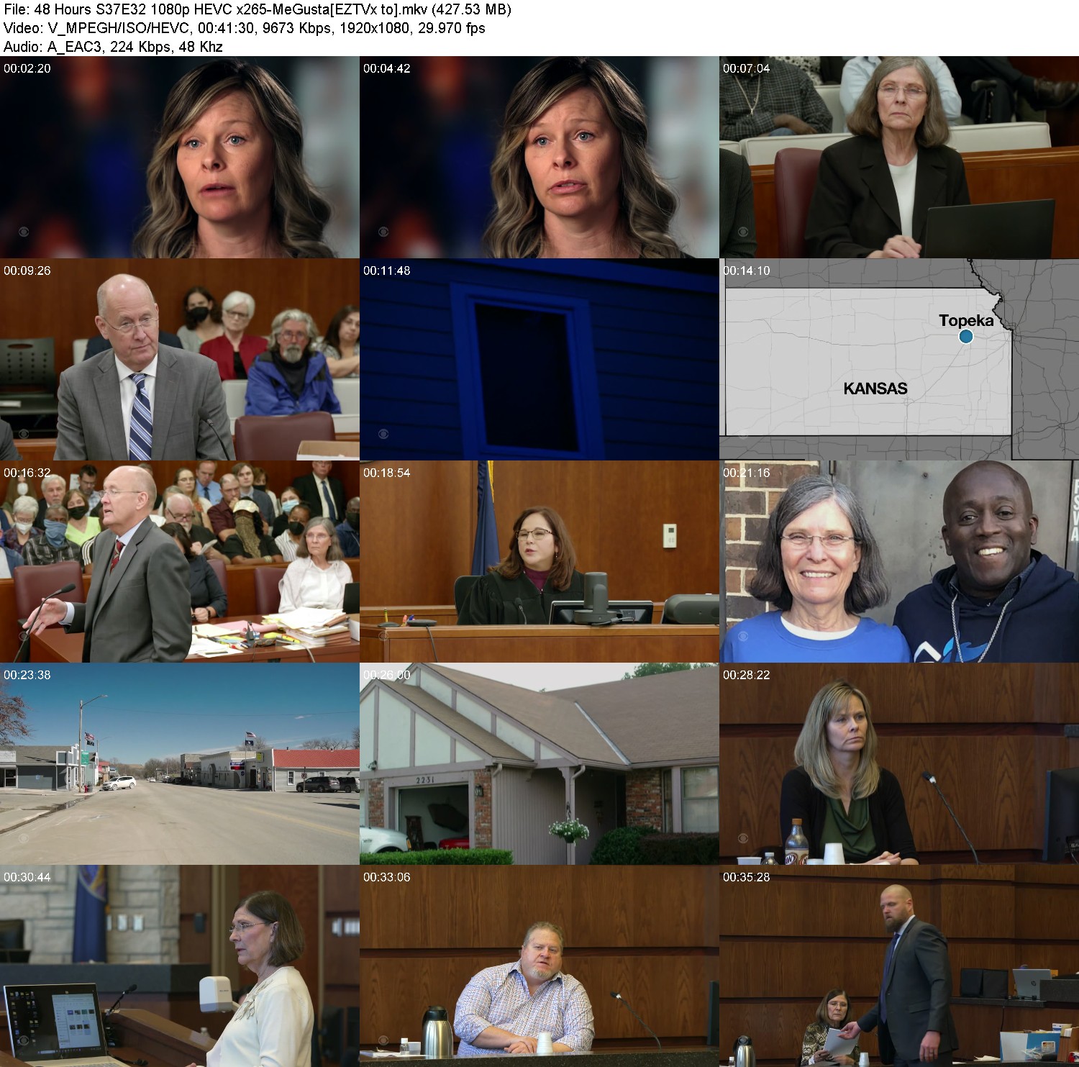Open the Kansas map thumbnail at 00:14:10
This screenshot has height=1067, width=1079.
pos(899,360)
